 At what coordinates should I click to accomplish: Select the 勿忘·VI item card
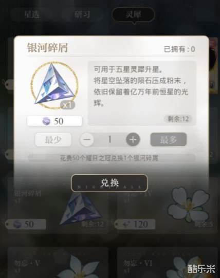pos(167,263)
